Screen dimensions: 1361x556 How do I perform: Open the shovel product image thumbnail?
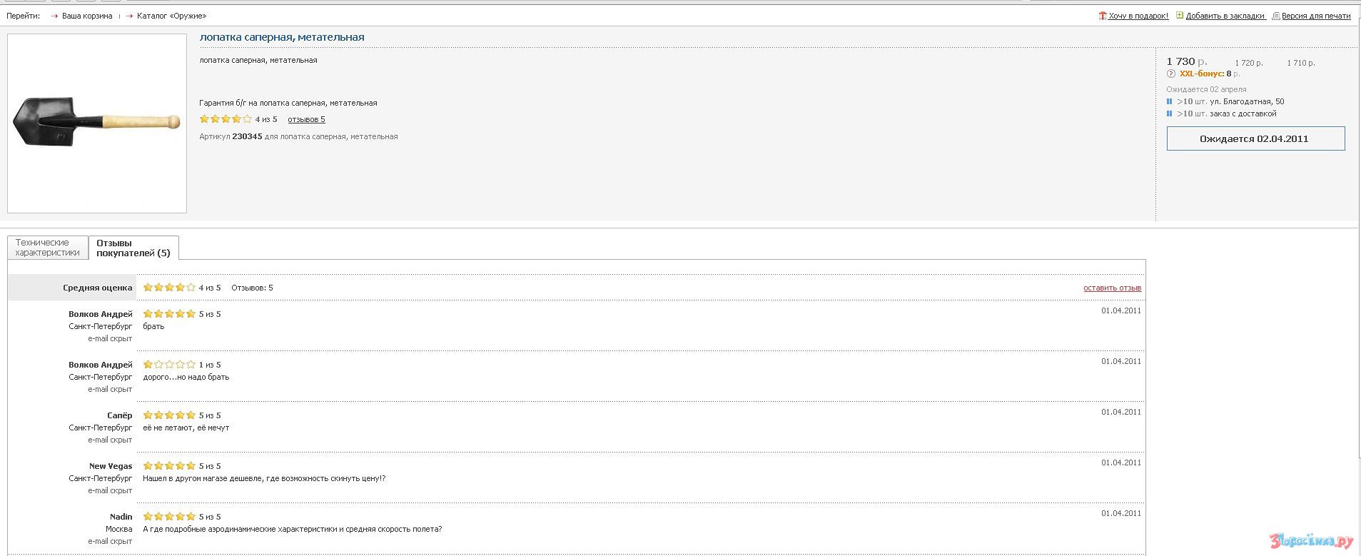[x=97, y=123]
